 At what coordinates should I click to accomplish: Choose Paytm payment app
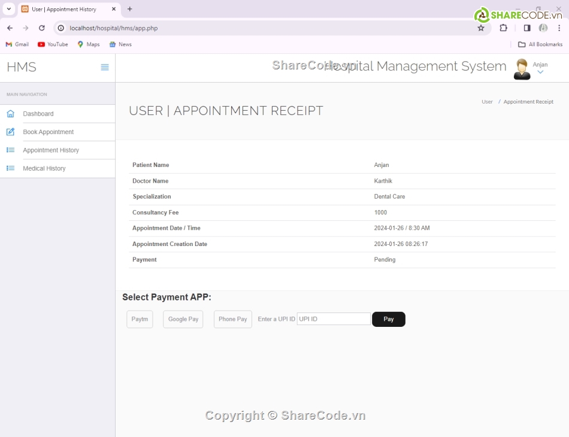[140, 319]
